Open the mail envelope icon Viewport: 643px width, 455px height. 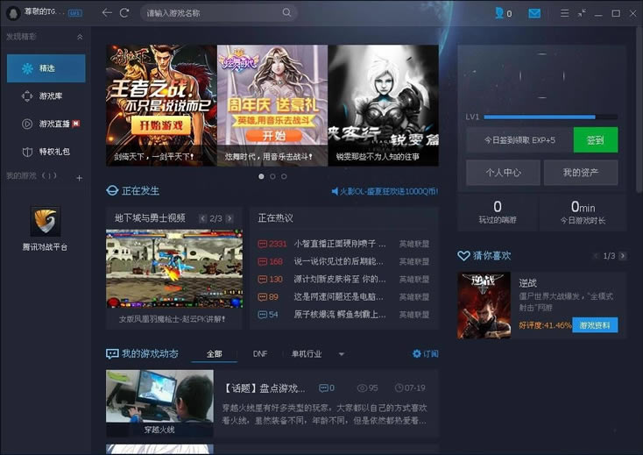[533, 13]
